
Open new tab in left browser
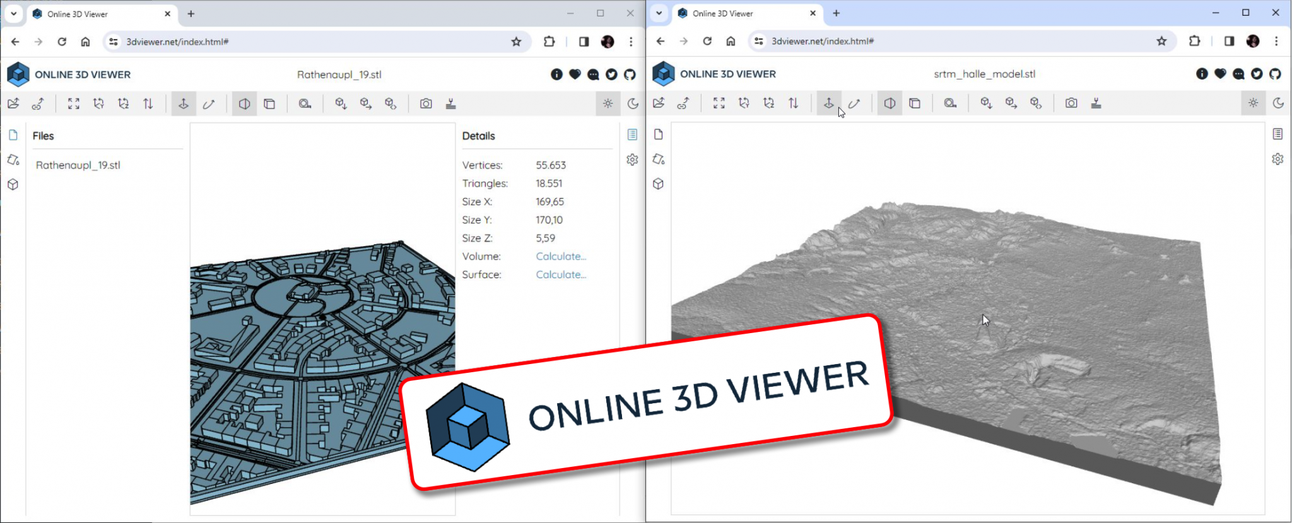(191, 13)
